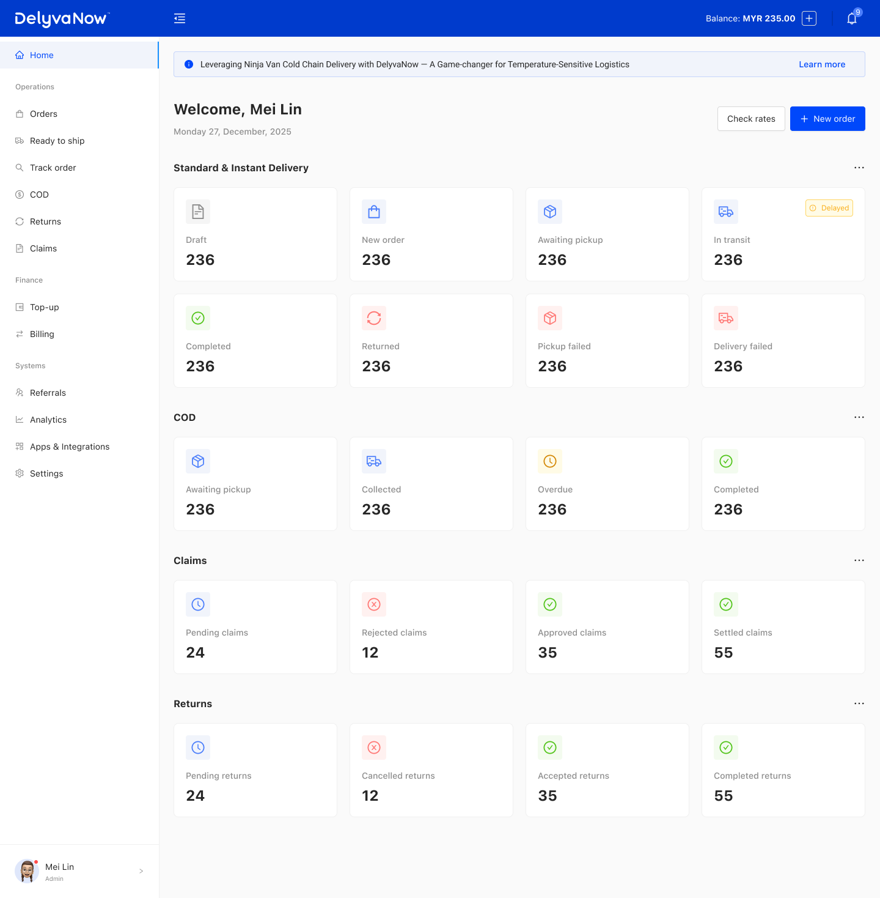Create a New order
This screenshot has height=898, width=880.
(x=827, y=119)
